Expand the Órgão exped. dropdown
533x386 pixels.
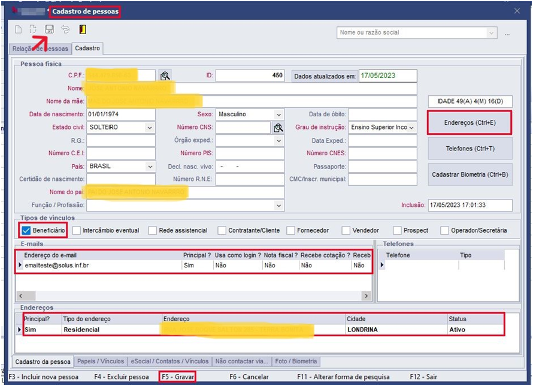click(278, 140)
